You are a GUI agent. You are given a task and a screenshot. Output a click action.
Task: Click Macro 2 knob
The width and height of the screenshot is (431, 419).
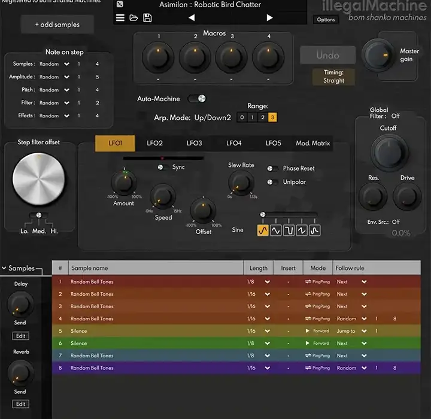pos(195,57)
